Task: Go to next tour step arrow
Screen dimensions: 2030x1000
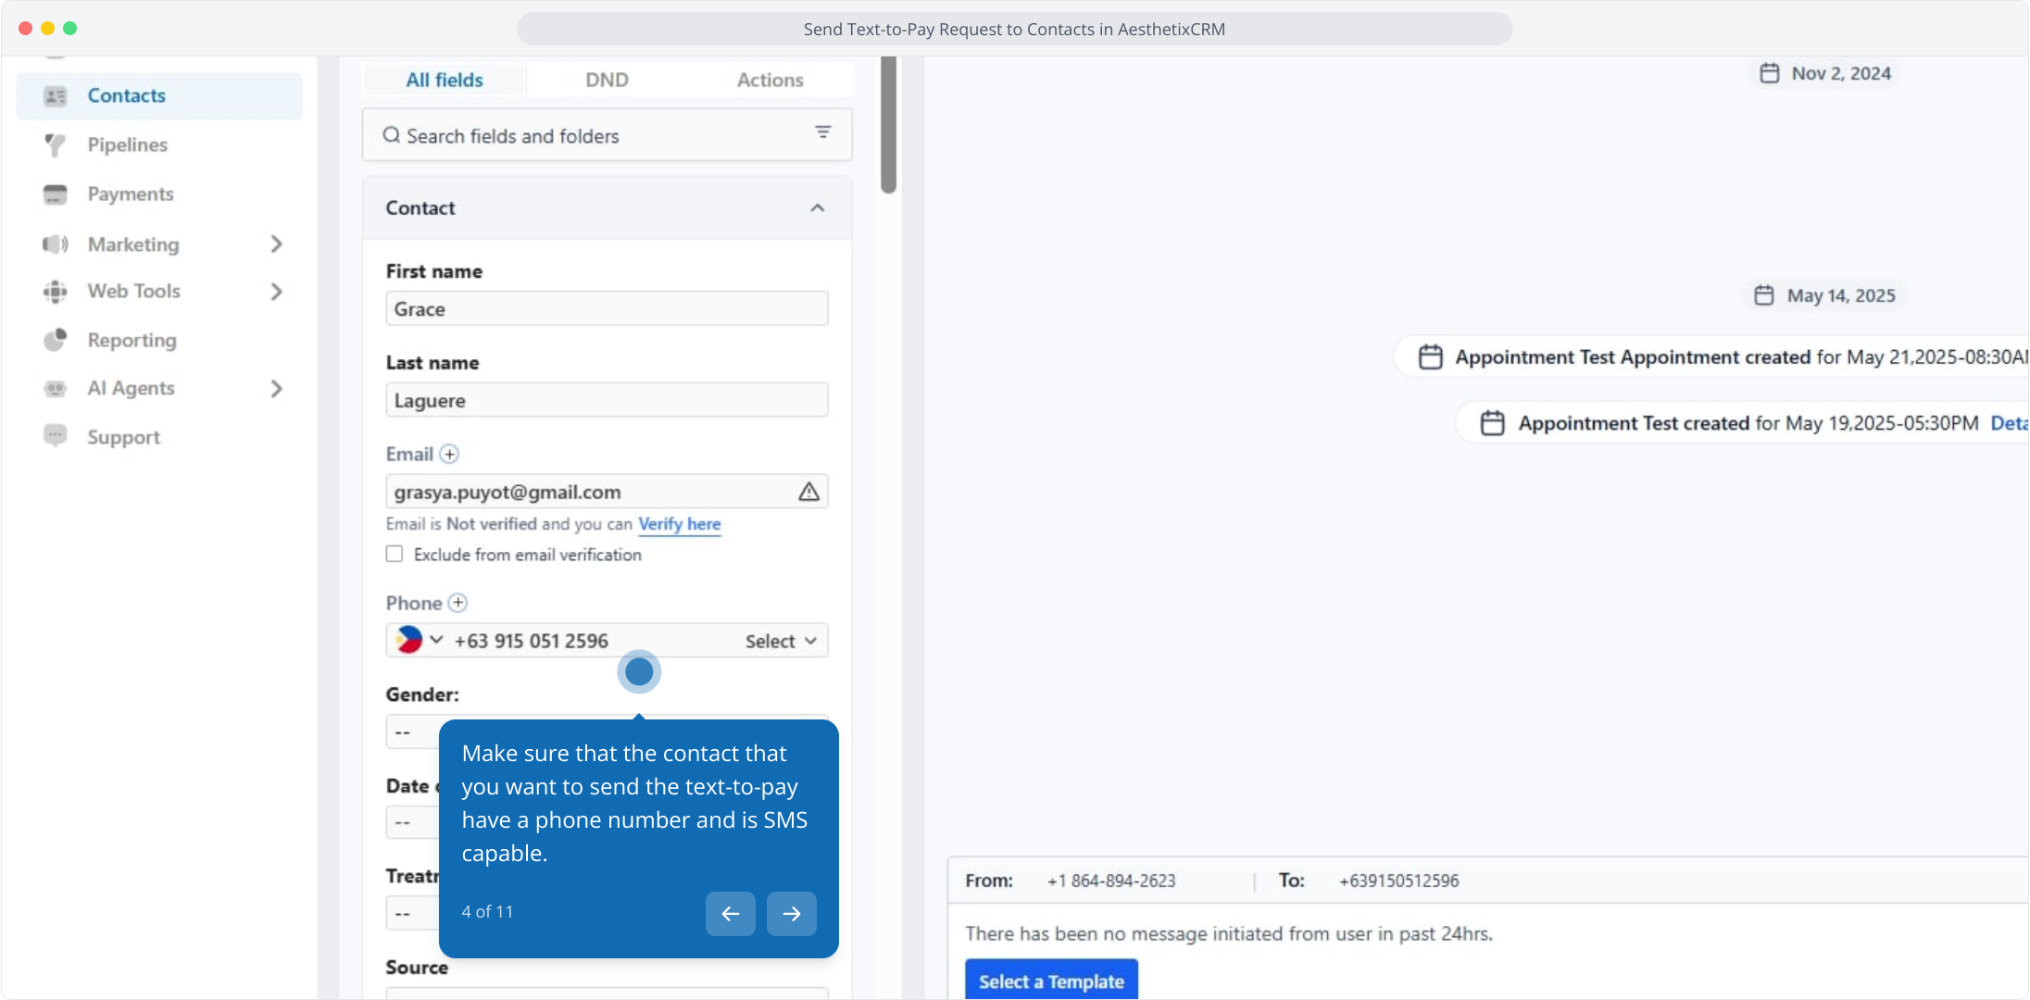Action: click(791, 914)
